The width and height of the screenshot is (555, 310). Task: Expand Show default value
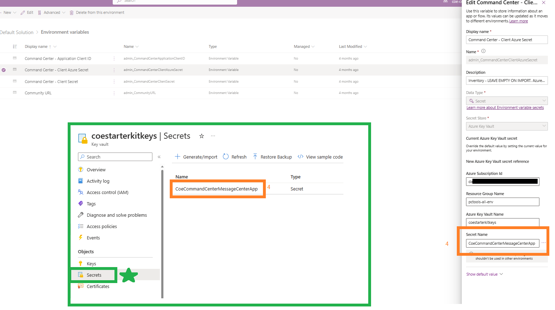pyautogui.click(x=482, y=274)
